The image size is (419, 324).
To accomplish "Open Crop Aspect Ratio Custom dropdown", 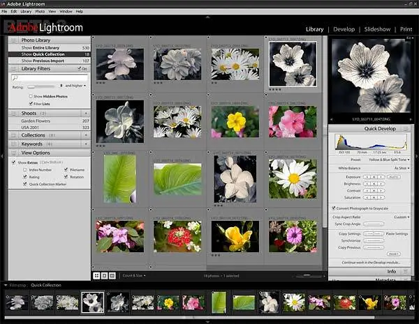I will 402,217.
